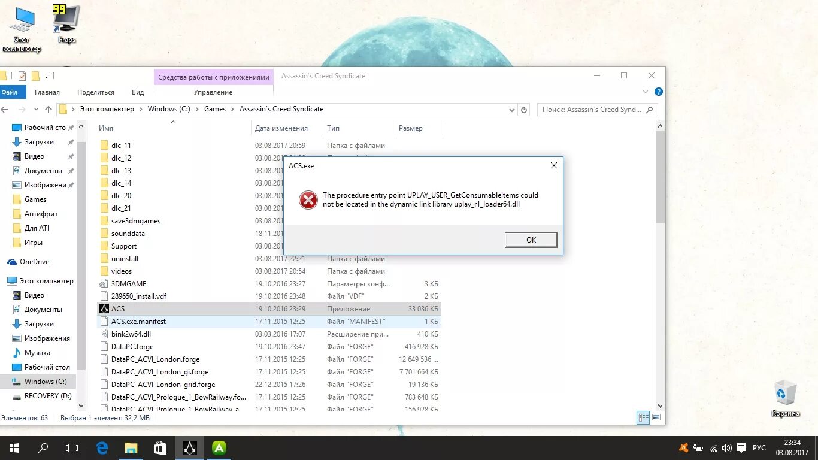This screenshot has height=460, width=818.
Task: Select the DataPC.forge file
Action: click(x=132, y=347)
